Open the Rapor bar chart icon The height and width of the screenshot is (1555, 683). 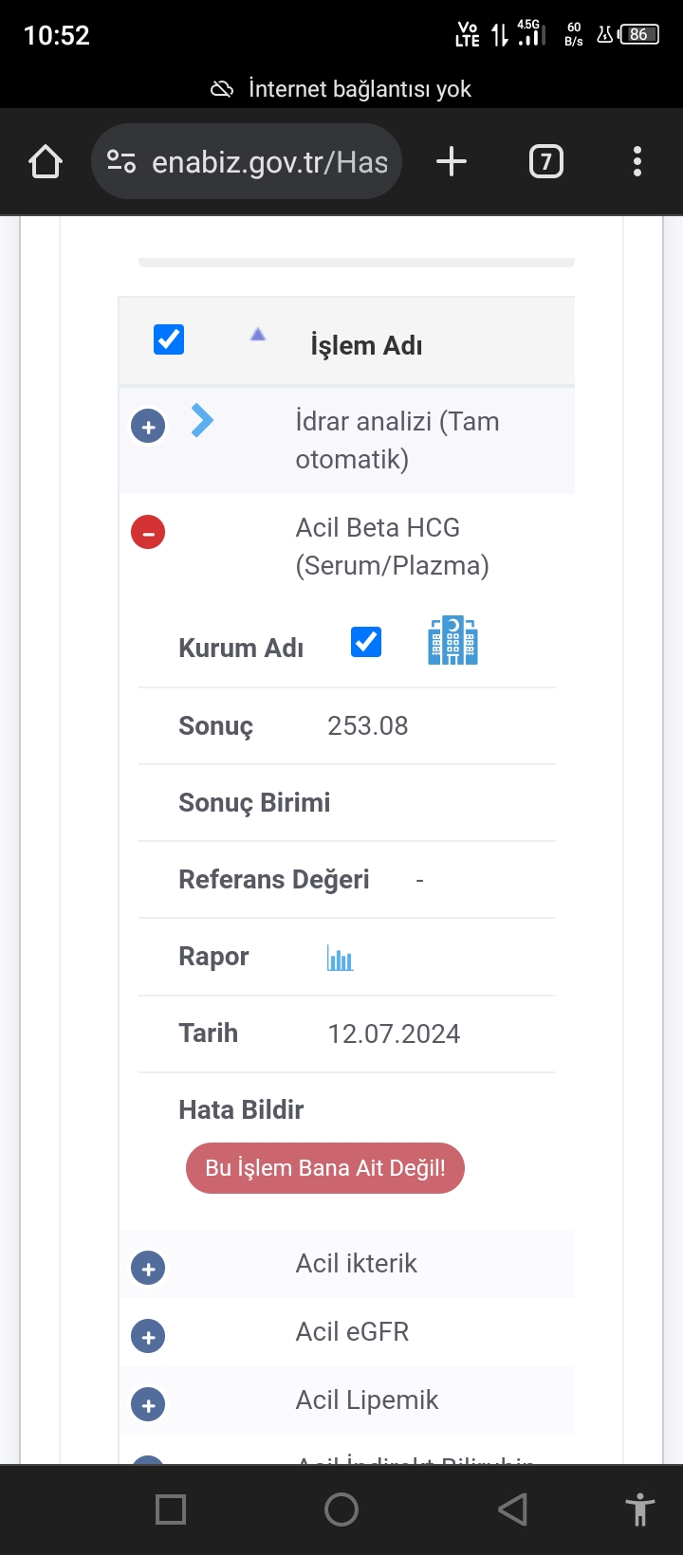[x=340, y=958]
